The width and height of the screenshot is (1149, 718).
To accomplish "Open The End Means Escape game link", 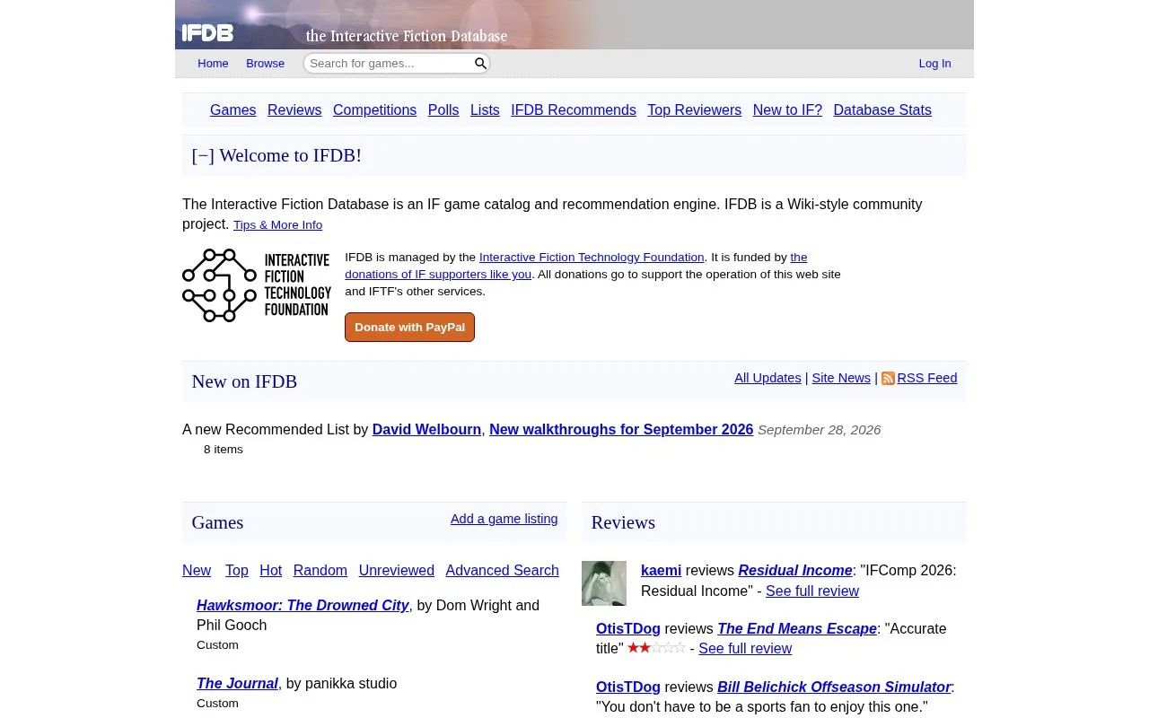I will 797,628.
